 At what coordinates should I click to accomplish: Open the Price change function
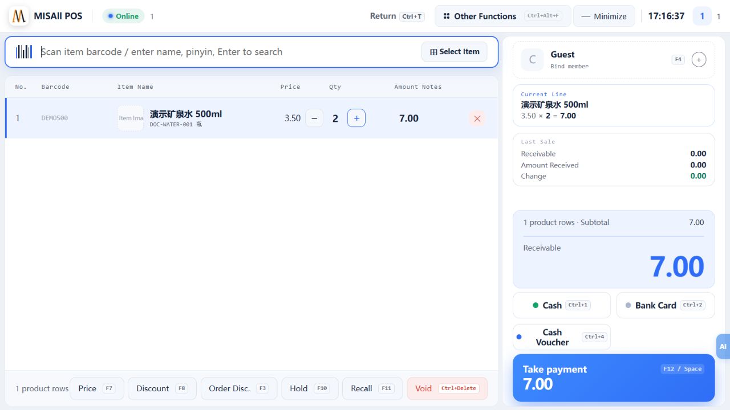tap(96, 388)
